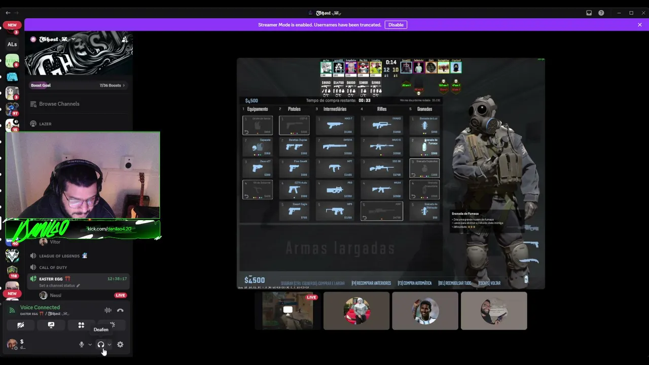Image resolution: width=649 pixels, height=365 pixels.
Task: Buy the P90 submachine gun
Action: click(335, 190)
